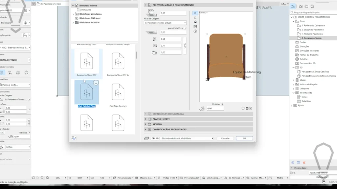Viewport: 337px width, 189px height.
Task: Open the ARQ - Eletrodoméstico & Mobiliário layer dropdown
Action: pos(182,138)
